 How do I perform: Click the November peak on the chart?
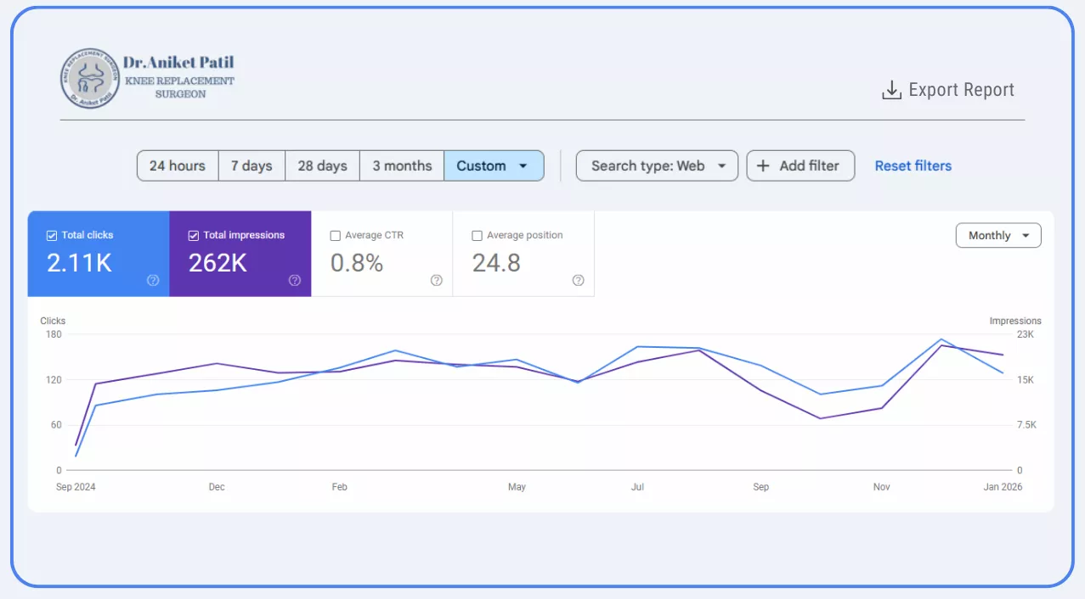(941, 338)
